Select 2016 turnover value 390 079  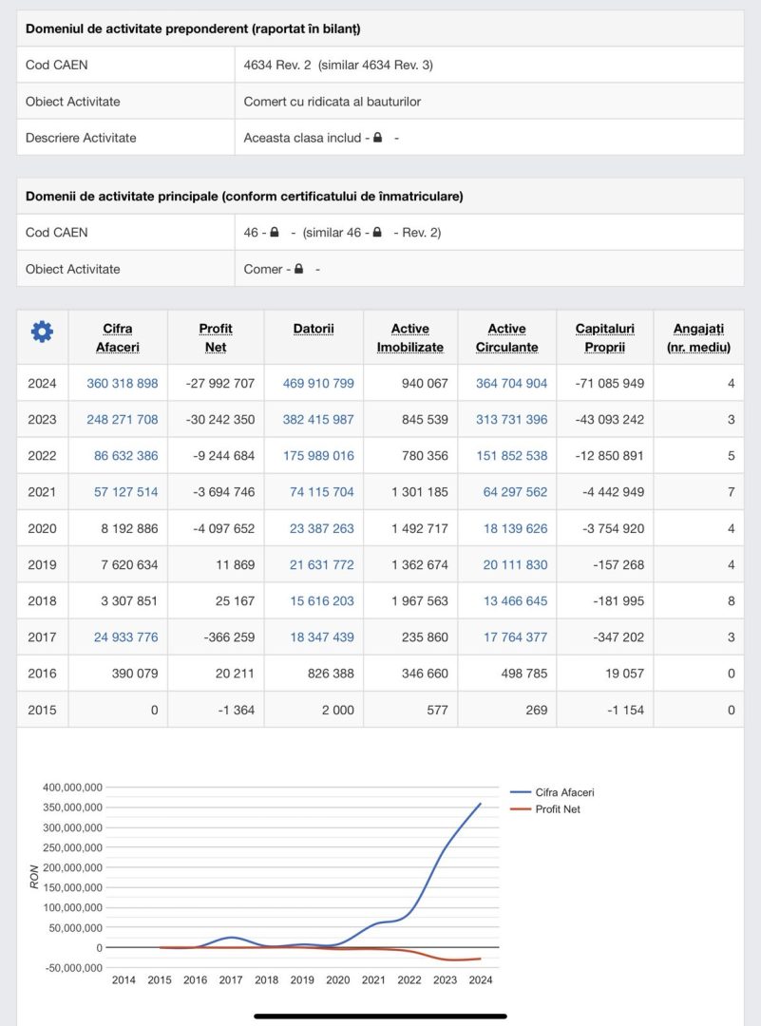pyautogui.click(x=135, y=674)
